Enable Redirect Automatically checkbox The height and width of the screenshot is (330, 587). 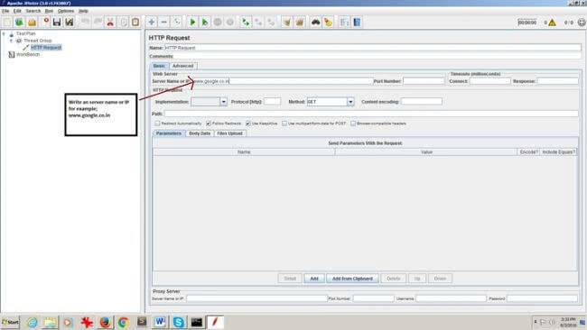pos(157,123)
